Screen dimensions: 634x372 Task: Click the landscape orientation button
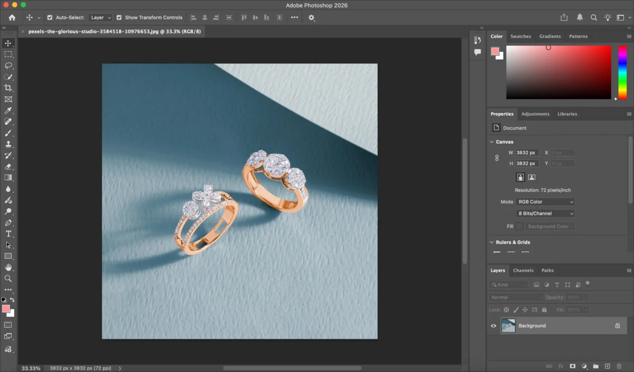(532, 177)
